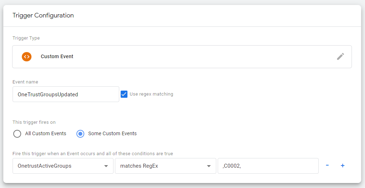Select the All Custom Events radio button

click(x=17, y=134)
